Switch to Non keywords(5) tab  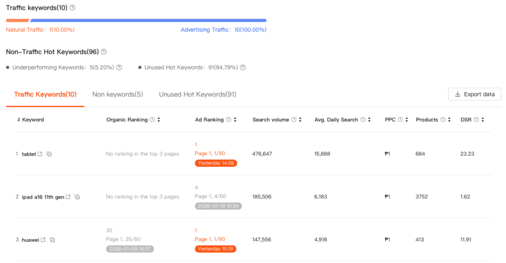tap(118, 94)
